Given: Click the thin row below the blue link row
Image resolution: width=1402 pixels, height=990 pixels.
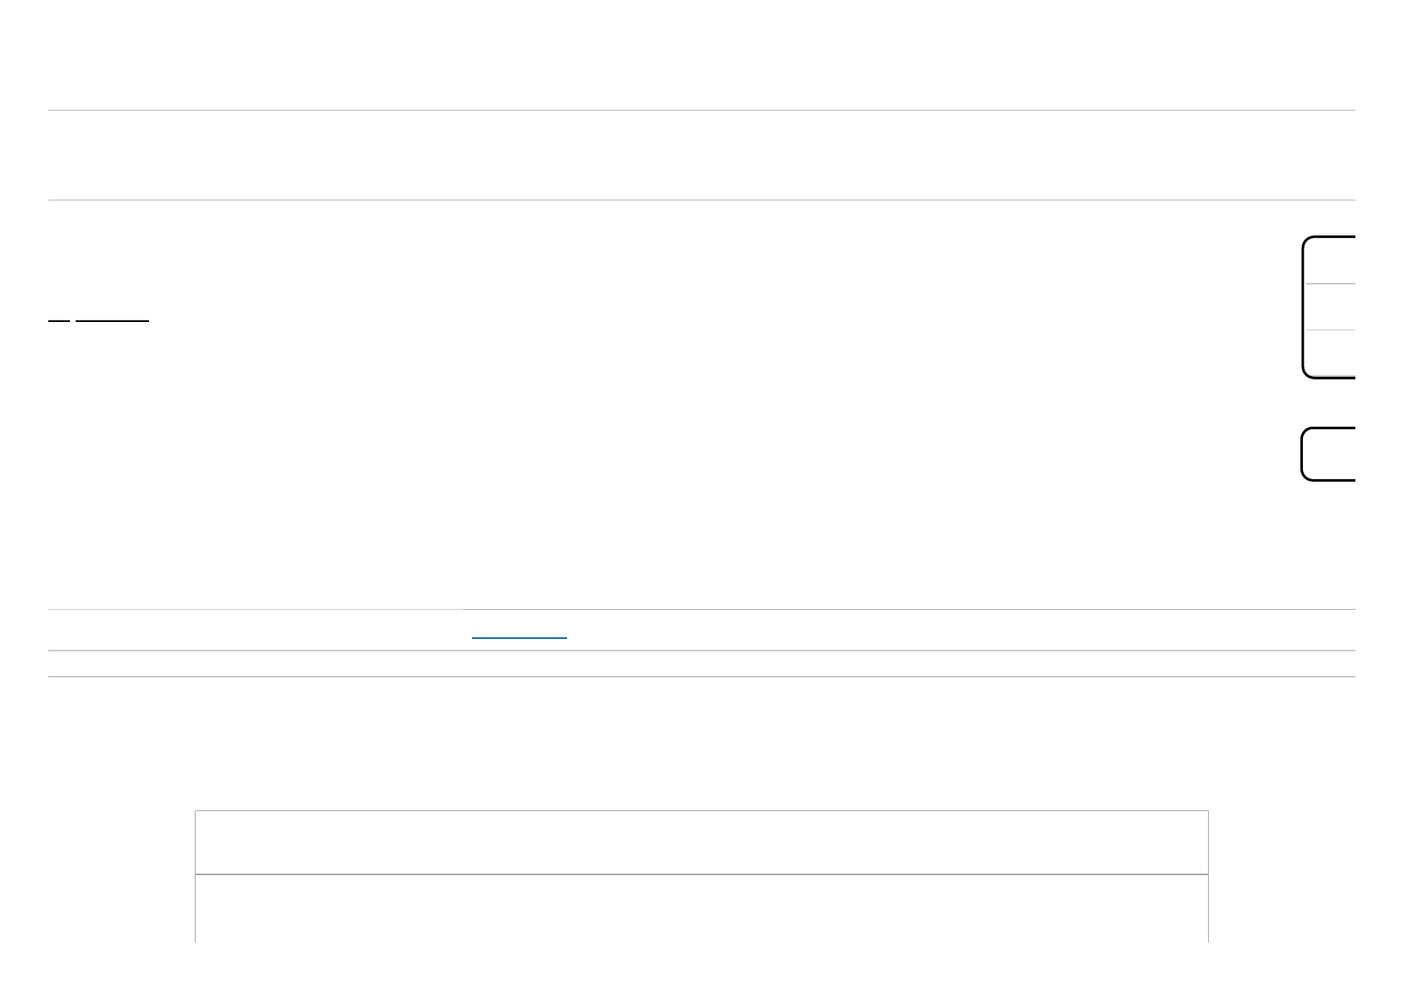Looking at the screenshot, I should 701,664.
